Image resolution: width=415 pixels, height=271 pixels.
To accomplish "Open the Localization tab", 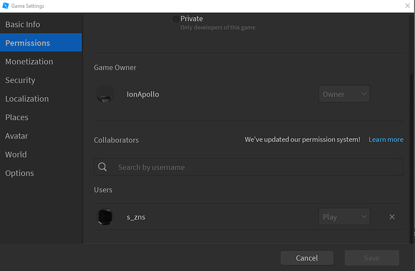I will point(27,99).
